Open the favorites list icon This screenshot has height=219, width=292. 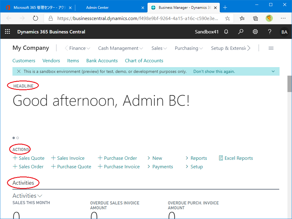[x=242, y=18]
